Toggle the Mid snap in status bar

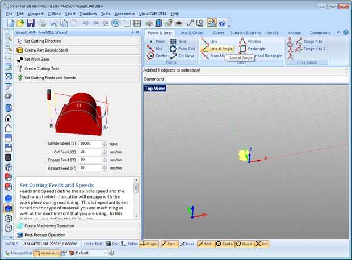pyautogui.click(x=206, y=244)
